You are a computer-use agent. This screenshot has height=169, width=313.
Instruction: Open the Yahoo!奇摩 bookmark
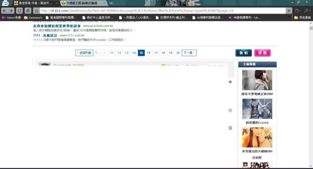[x=12, y=17]
